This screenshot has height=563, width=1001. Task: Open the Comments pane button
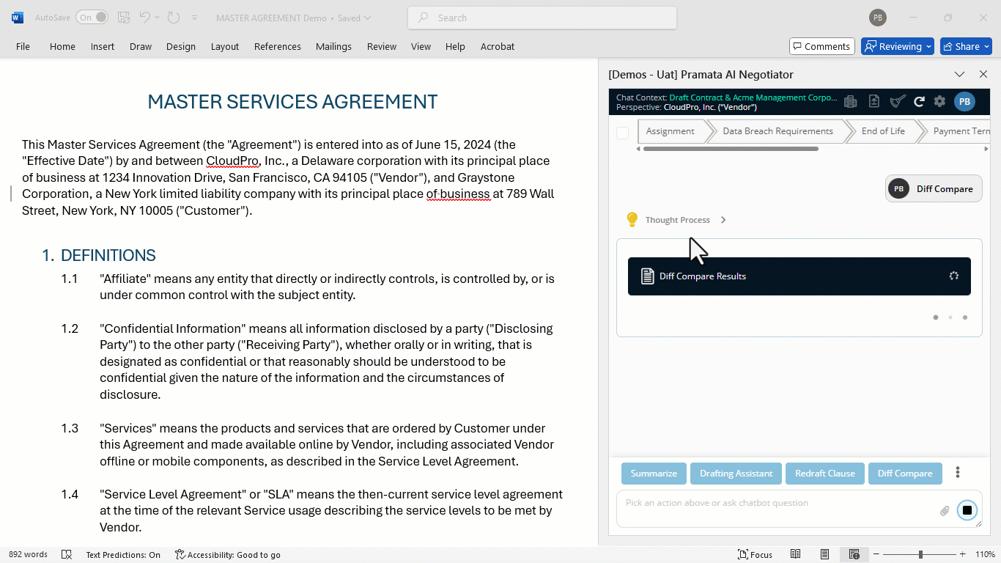pyautogui.click(x=822, y=46)
